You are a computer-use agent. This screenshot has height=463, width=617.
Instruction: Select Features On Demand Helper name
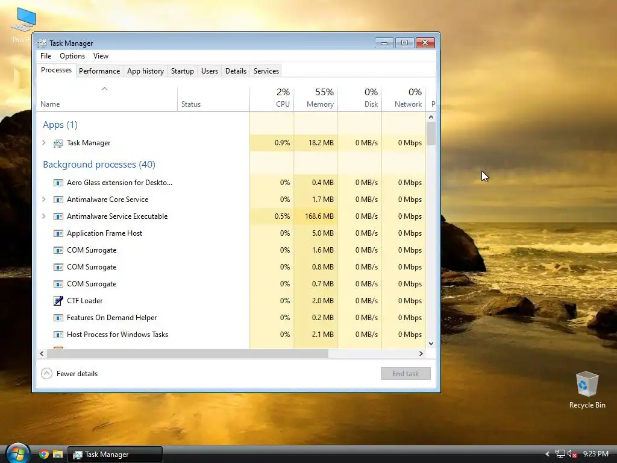(x=111, y=318)
